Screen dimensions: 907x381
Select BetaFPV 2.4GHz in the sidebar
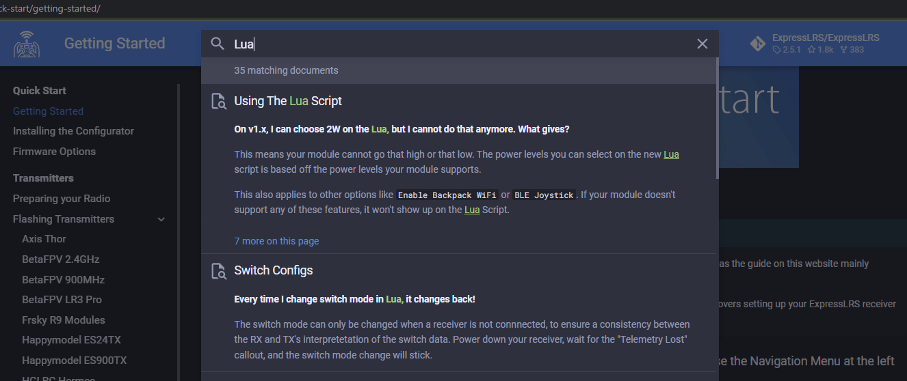point(61,259)
